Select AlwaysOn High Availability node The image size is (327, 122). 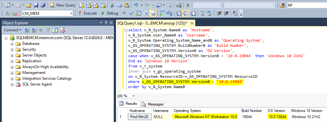point(45,67)
